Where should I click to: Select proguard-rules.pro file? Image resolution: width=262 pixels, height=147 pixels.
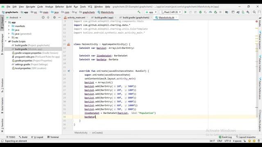coord(36,57)
